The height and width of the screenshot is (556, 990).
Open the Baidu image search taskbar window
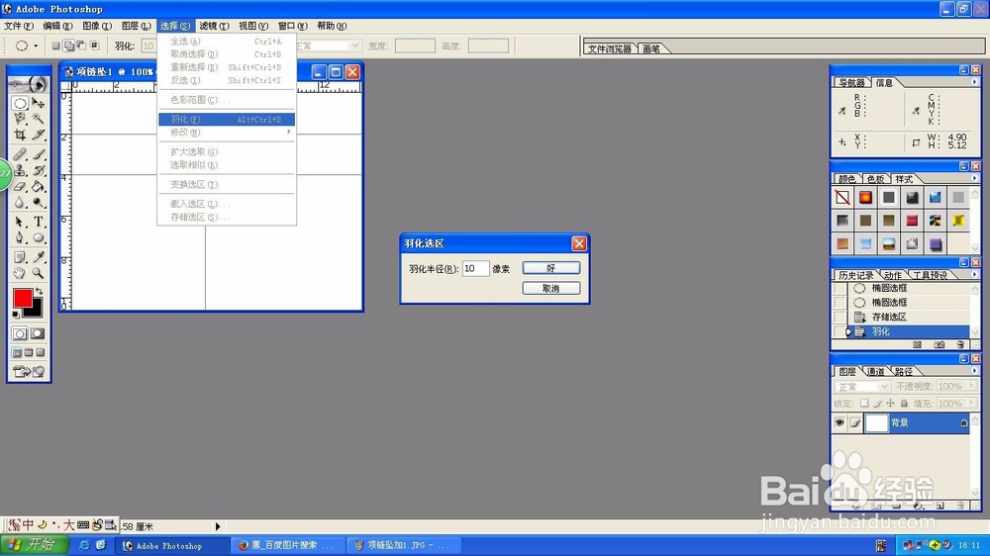pos(288,545)
